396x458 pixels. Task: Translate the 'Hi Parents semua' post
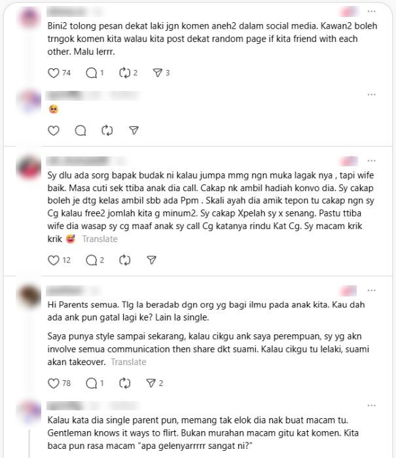tap(128, 362)
